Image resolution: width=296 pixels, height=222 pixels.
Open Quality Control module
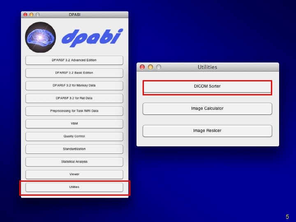tap(74, 136)
